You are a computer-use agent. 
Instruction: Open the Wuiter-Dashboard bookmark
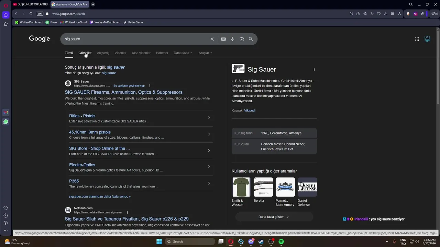(29, 22)
